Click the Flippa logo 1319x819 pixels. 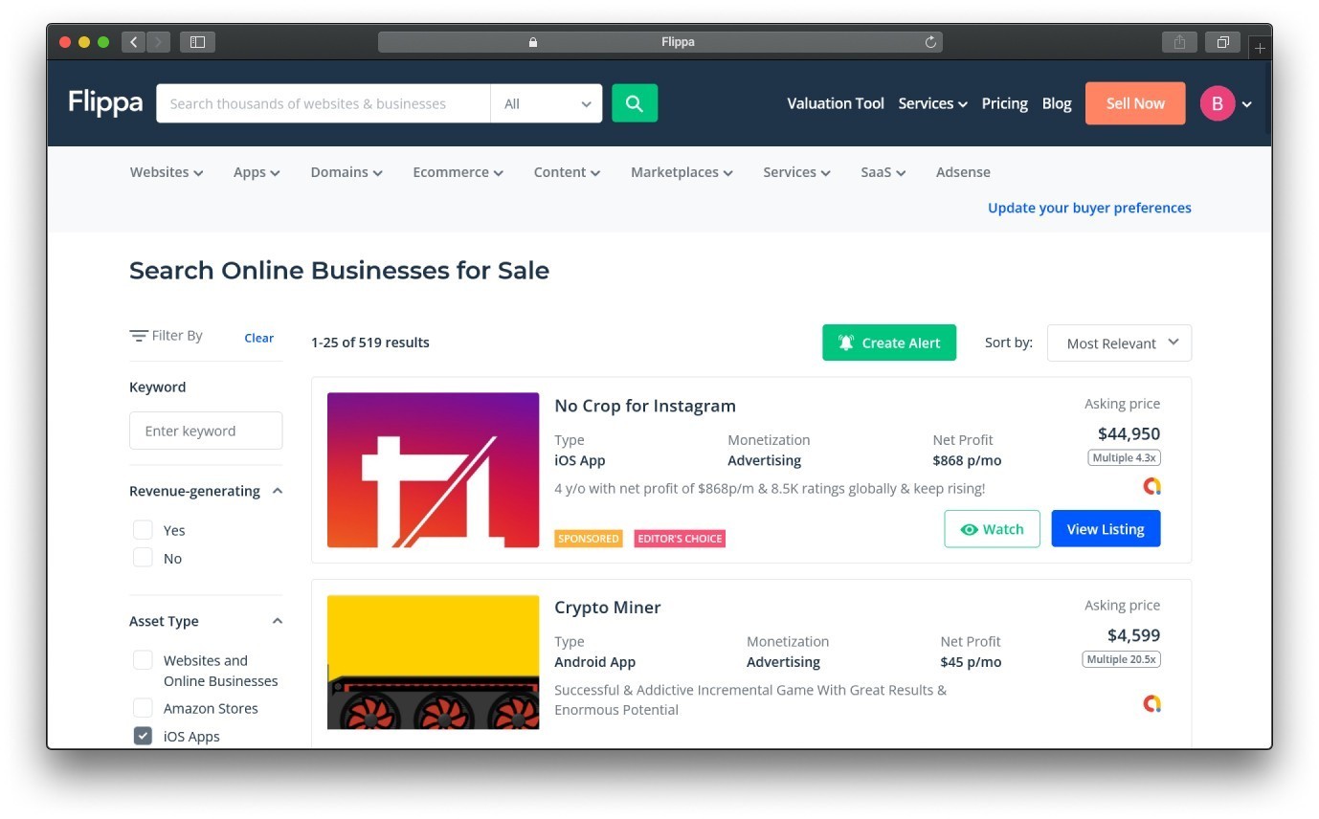[x=105, y=102]
